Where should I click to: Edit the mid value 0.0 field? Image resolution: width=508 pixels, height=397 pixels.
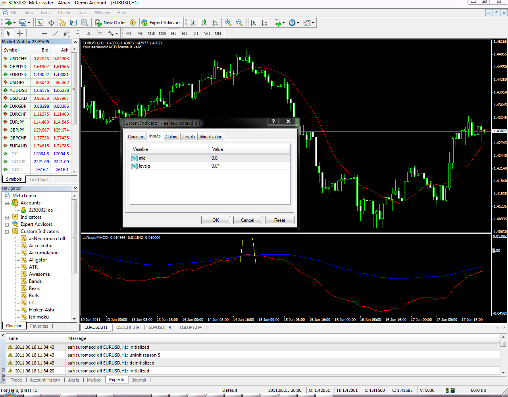point(250,158)
